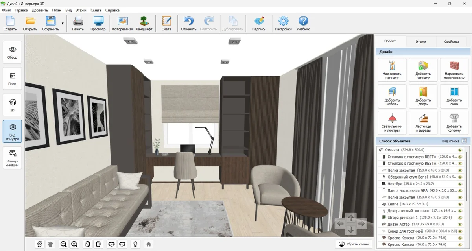This screenshot has width=472, height=251.
Task: Toggle visibility of Диван Астер
Action: (459, 224)
